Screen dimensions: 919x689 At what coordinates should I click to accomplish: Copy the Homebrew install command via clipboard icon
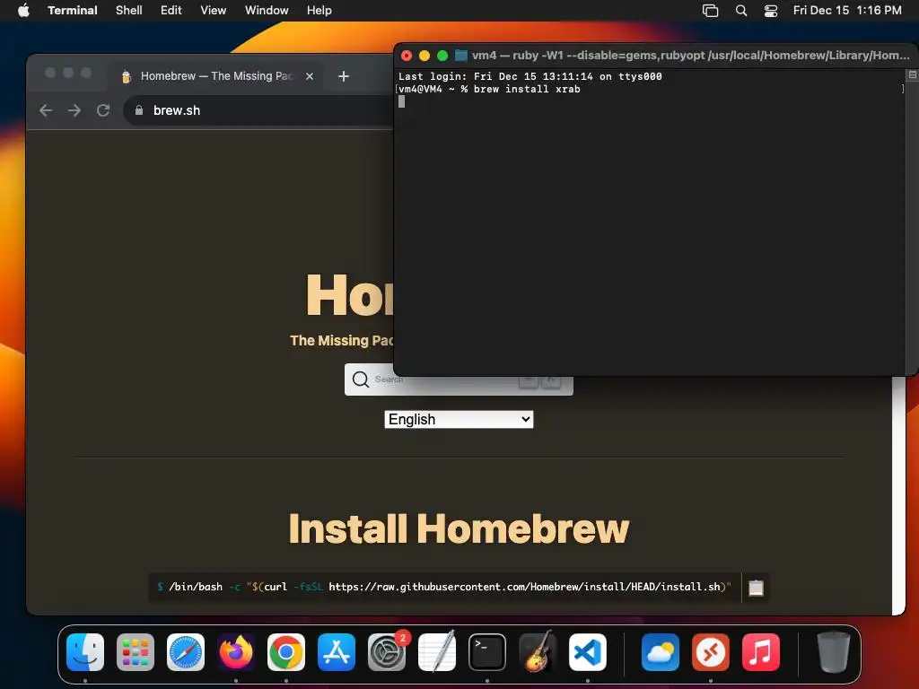[x=756, y=588]
